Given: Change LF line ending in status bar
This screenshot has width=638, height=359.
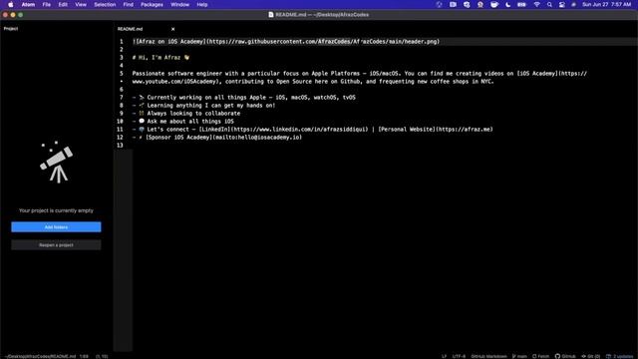Looking at the screenshot, I should [x=444, y=356].
